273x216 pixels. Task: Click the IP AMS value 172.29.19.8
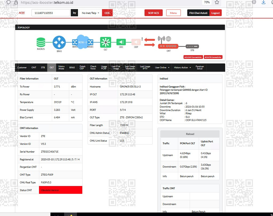click(x=126, y=102)
